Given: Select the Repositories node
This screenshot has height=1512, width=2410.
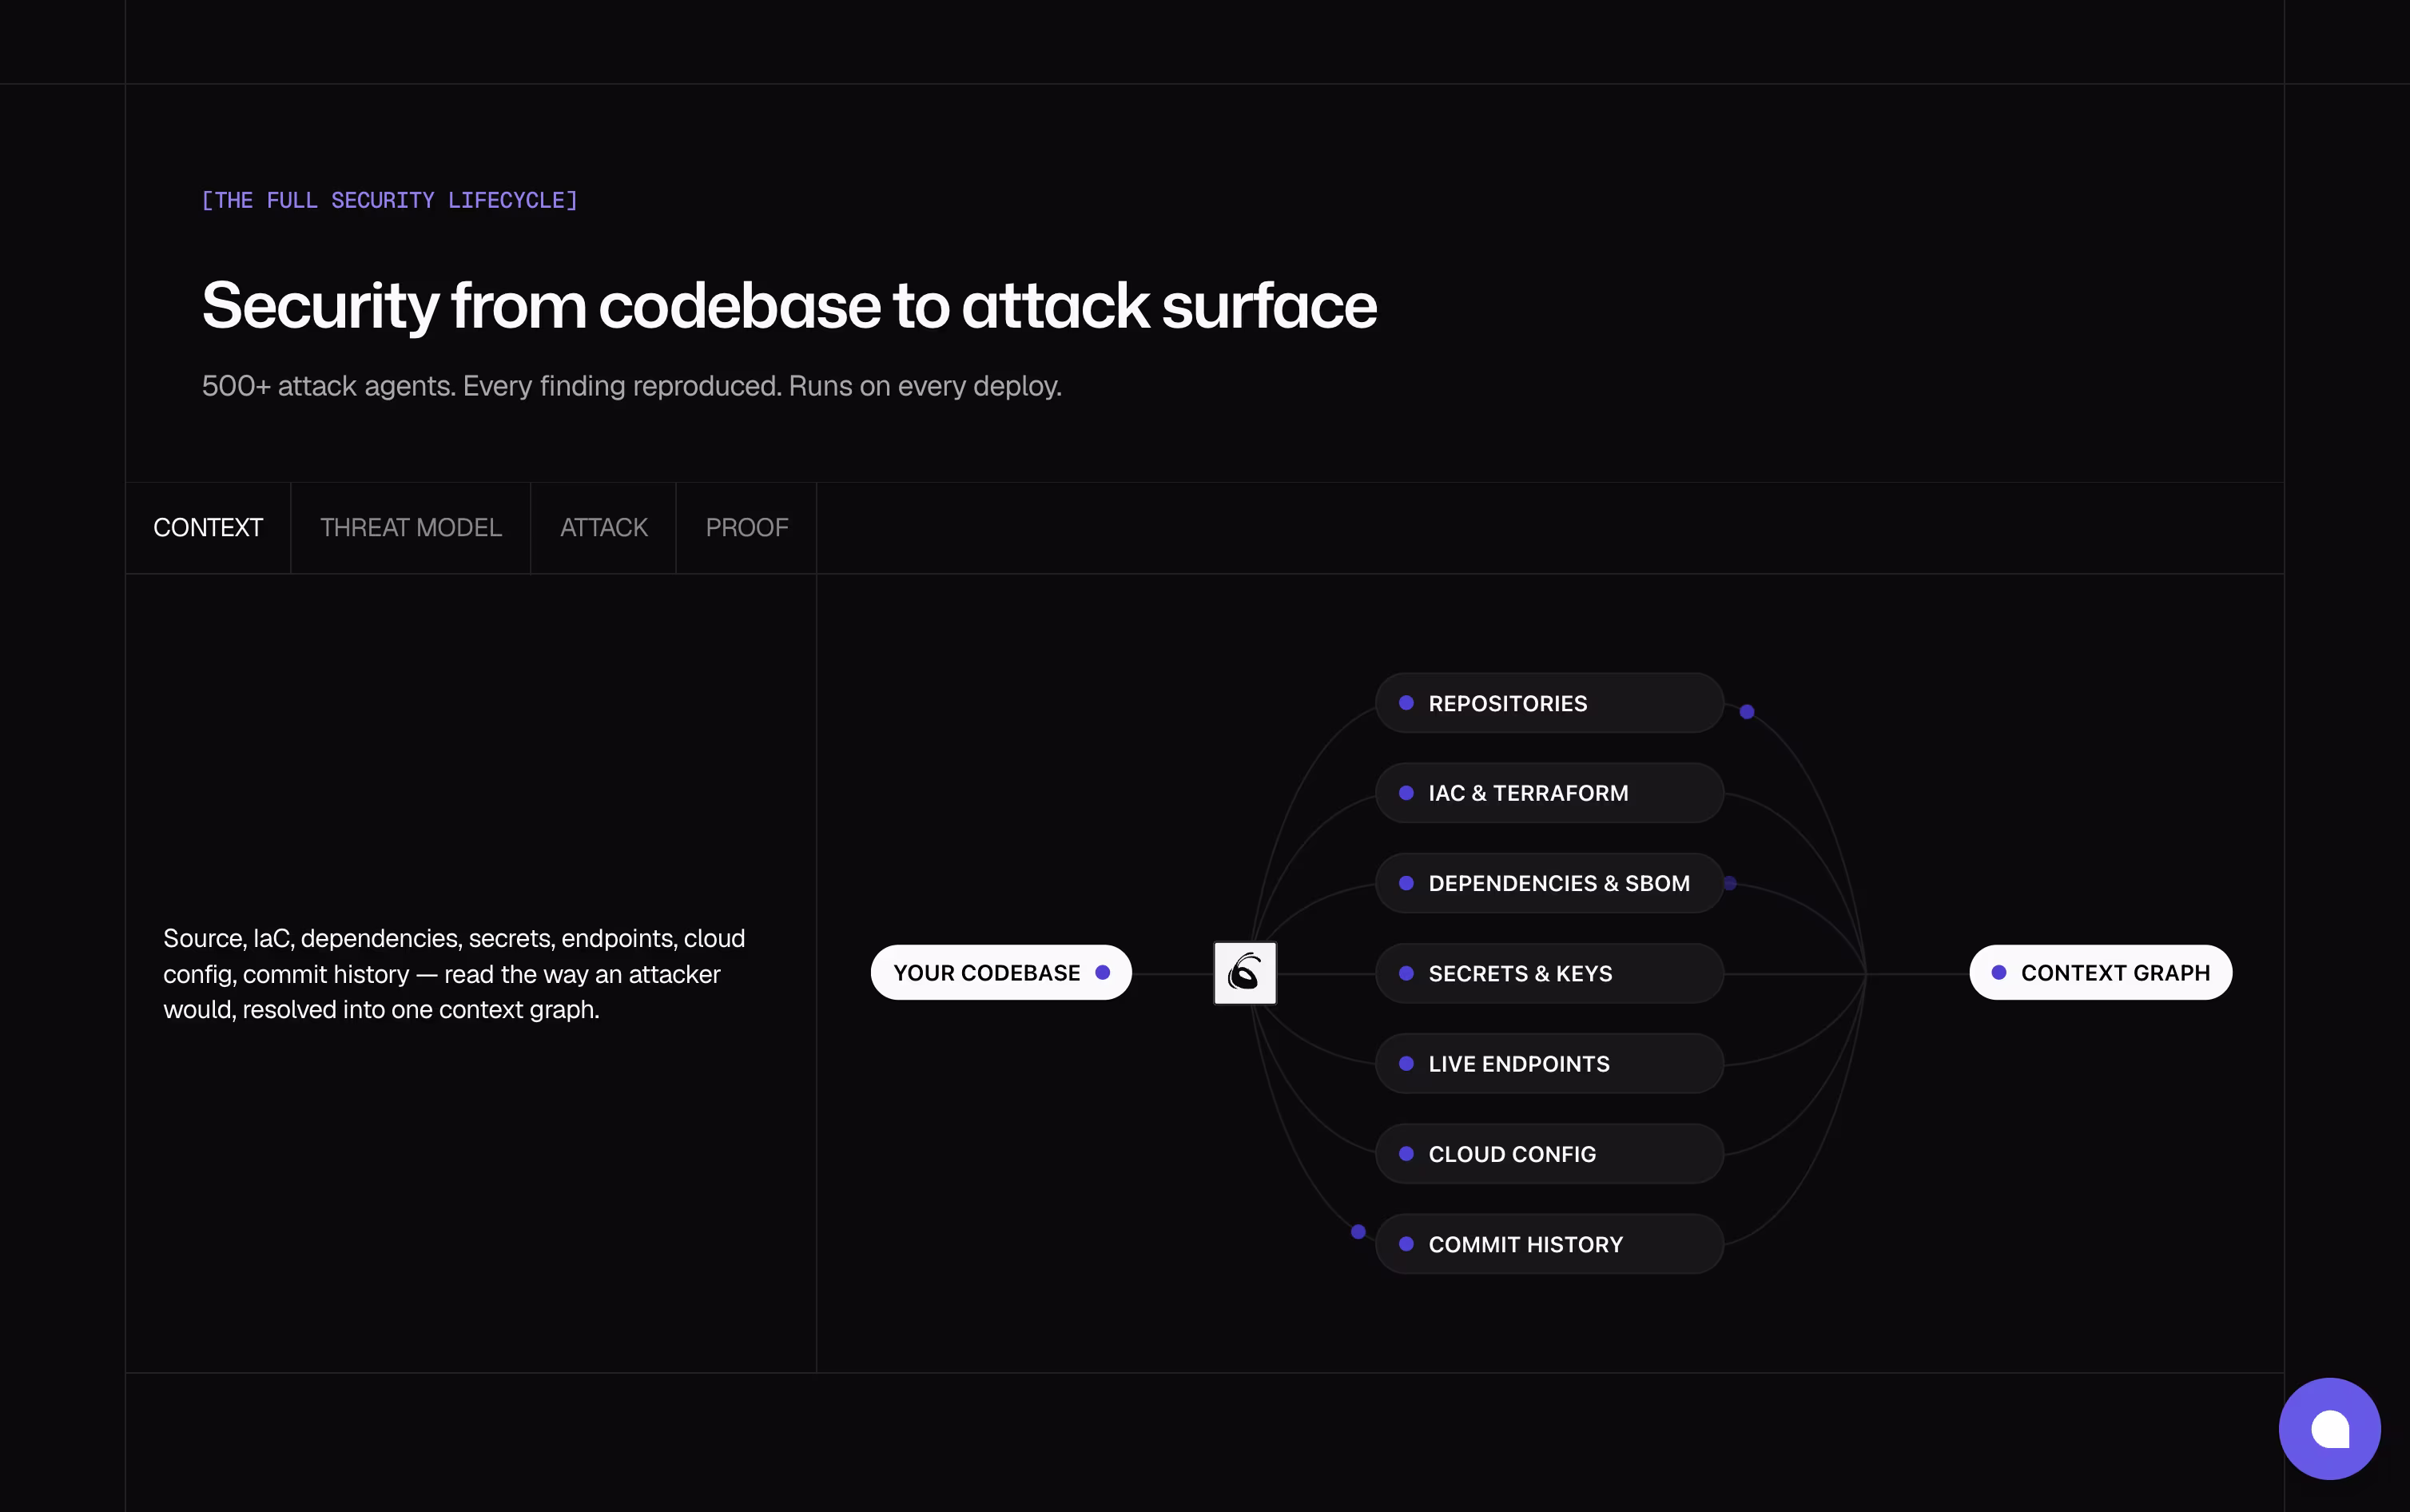Looking at the screenshot, I should (1549, 703).
